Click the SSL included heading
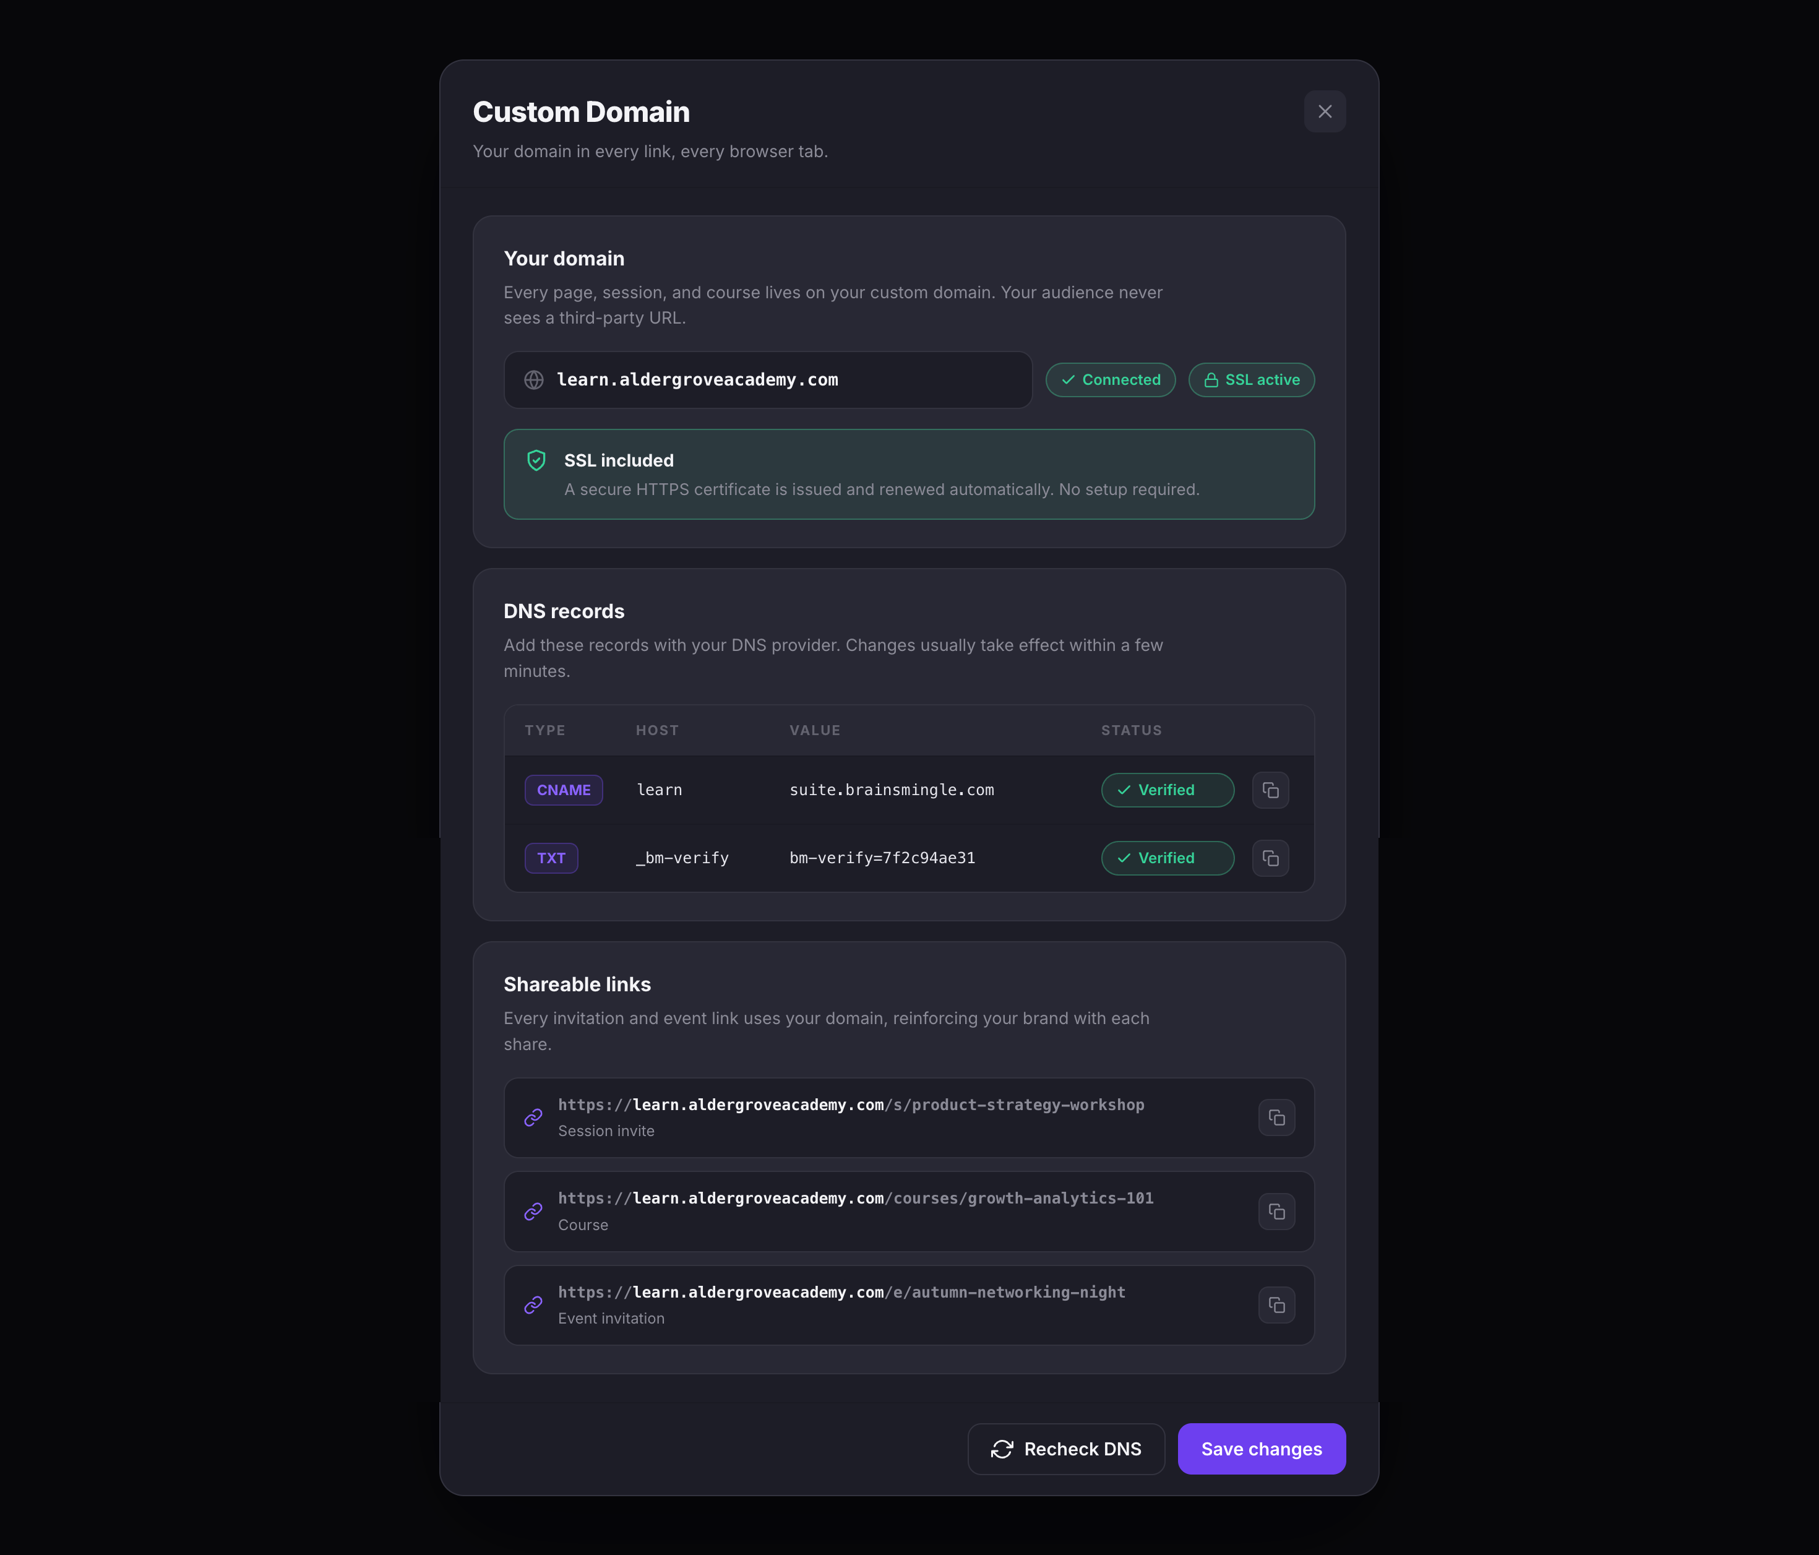 pos(618,461)
